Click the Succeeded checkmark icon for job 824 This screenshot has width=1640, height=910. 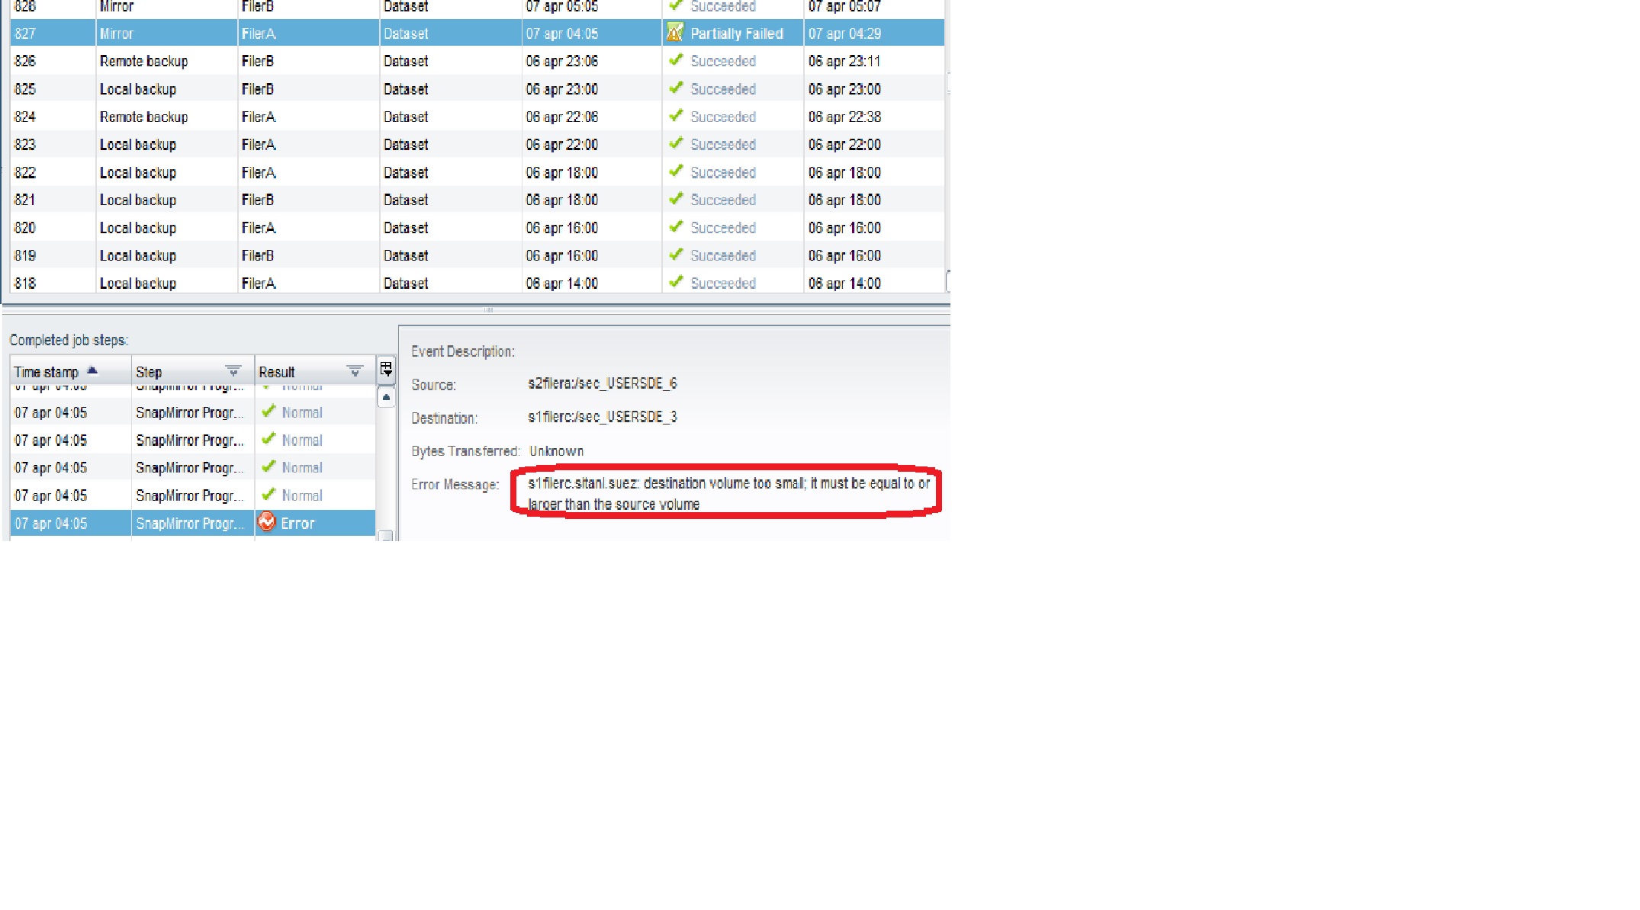tap(675, 116)
